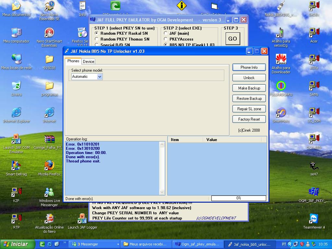Open Atalho para setool2g shortcut

[x=281, y=37]
